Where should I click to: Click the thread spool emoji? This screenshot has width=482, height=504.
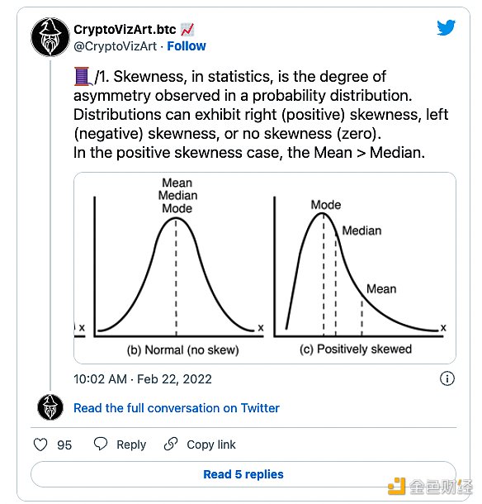pos(83,76)
